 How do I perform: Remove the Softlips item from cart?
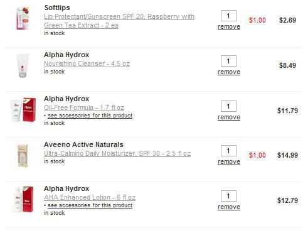coord(229,27)
